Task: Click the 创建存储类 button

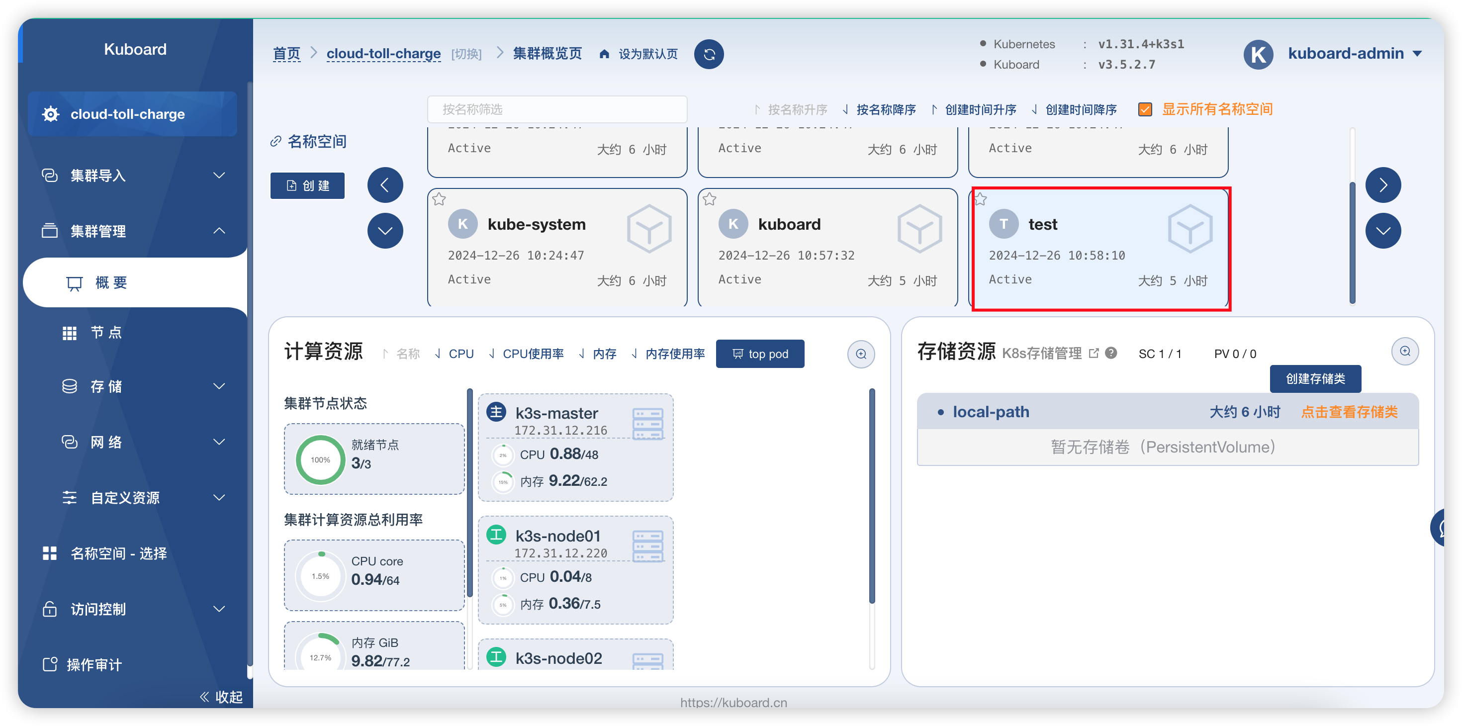Action: pyautogui.click(x=1315, y=378)
